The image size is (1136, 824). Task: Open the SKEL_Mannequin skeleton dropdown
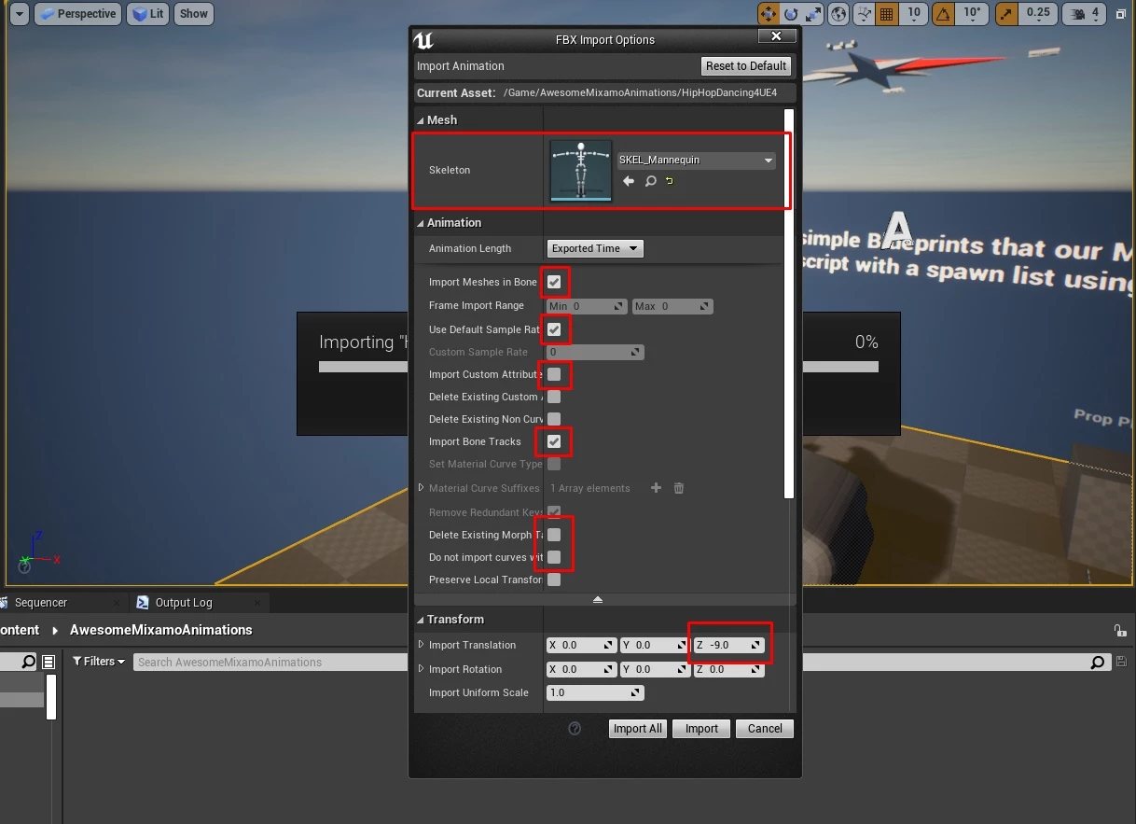(697, 161)
